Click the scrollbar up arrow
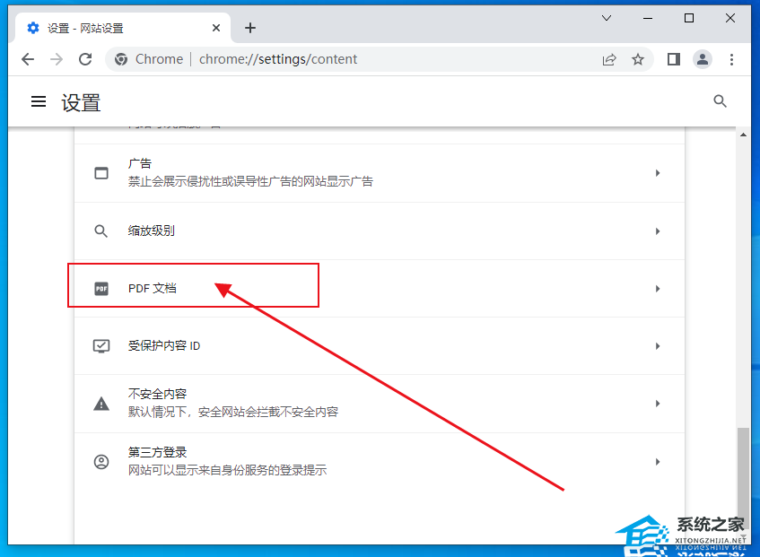The image size is (760, 557). (743, 135)
